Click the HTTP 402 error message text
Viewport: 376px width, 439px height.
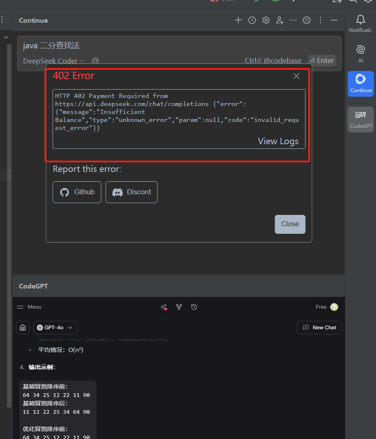[x=177, y=112]
